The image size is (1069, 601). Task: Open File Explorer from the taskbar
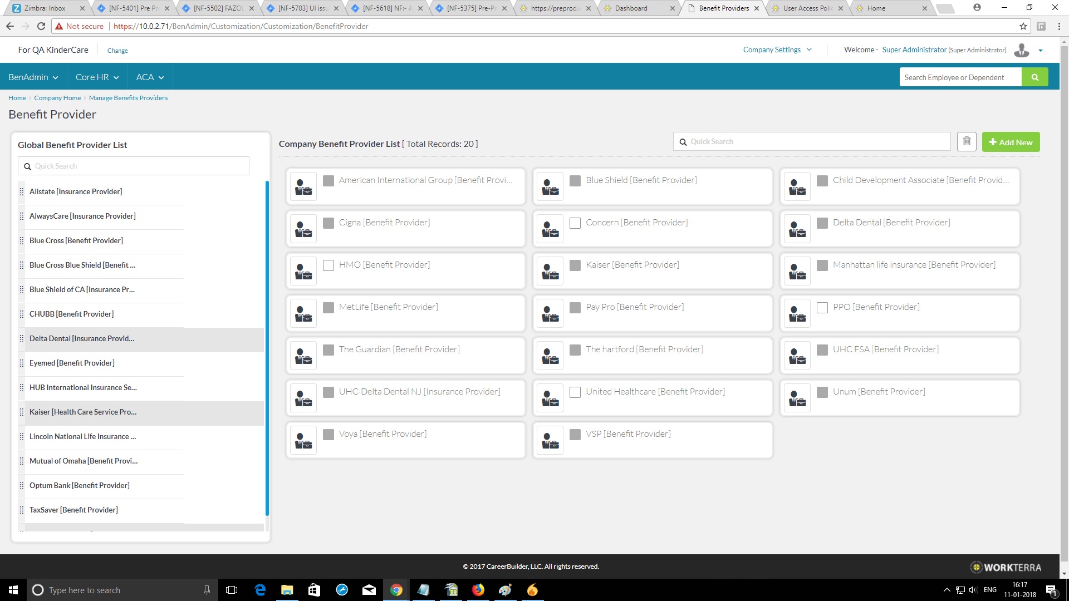[287, 590]
